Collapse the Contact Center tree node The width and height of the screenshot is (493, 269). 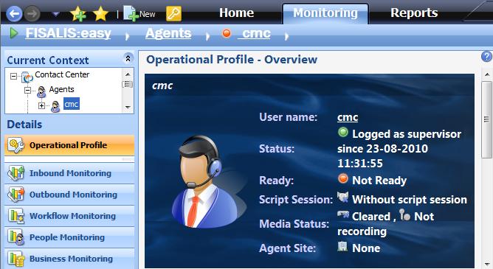[13, 76]
